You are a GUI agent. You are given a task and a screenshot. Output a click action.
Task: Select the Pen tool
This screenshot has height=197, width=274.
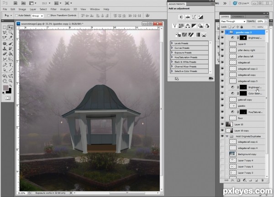pos(5,65)
